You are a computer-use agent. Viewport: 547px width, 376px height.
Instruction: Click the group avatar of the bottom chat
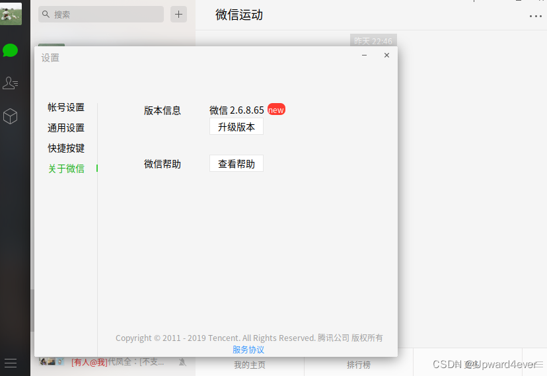pos(52,361)
